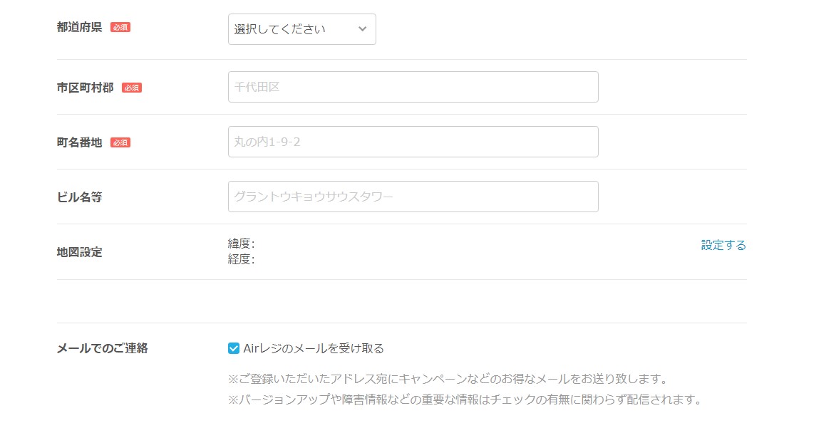The width and height of the screenshot is (836, 423).
Task: Click the グラントウキョウサウスタワー placeholder field
Action: (x=412, y=197)
